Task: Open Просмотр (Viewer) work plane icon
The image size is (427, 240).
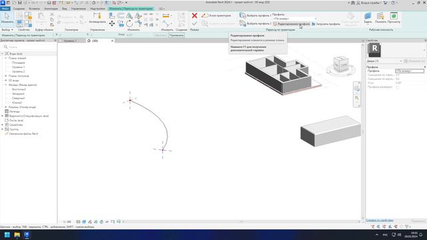Action: tap(394, 18)
